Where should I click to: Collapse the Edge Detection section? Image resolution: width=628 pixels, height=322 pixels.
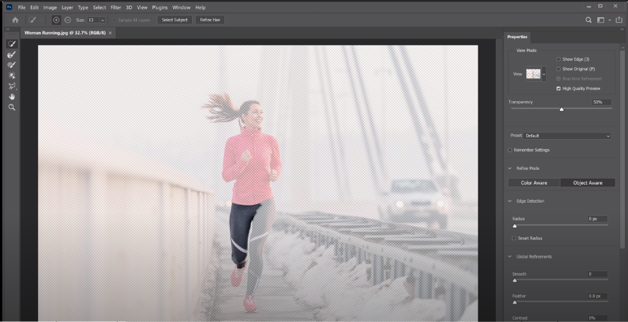tap(510, 201)
